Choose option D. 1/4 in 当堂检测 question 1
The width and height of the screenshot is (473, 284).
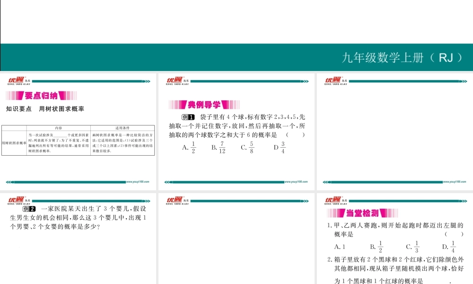point(448,247)
